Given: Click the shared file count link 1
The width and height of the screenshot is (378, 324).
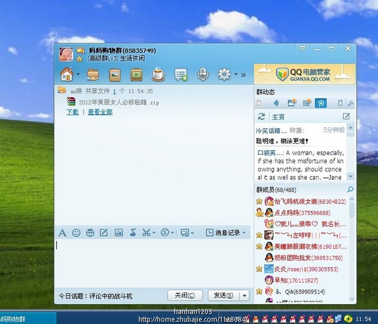Looking at the screenshot, I should (115, 91).
